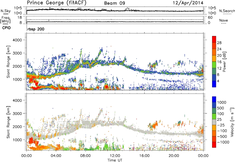Click the '24' label on Power colorbar

219,49
